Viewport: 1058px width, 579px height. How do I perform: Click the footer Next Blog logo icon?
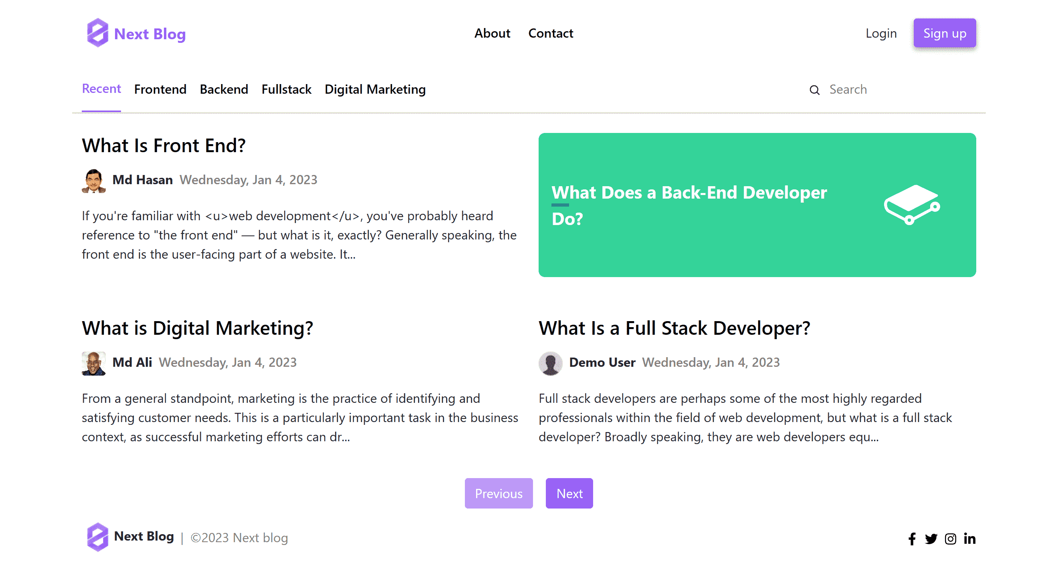point(97,537)
